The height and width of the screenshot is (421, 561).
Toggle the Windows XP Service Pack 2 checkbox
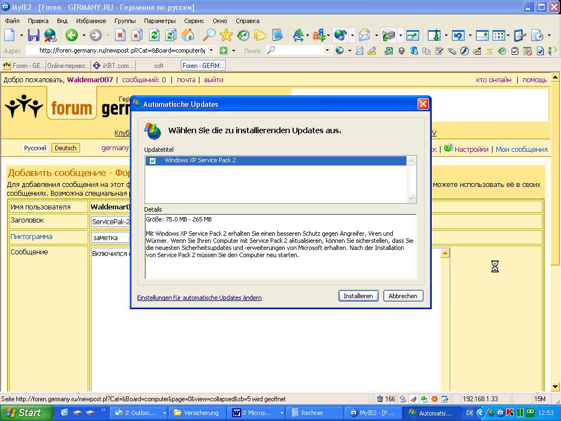[x=153, y=161]
